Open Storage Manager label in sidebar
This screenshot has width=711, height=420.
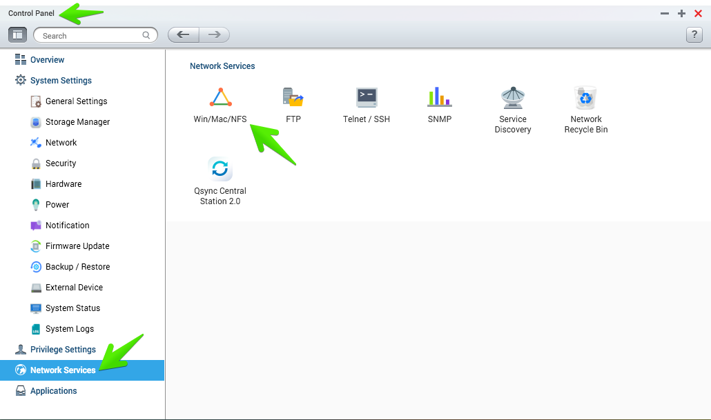tap(77, 122)
